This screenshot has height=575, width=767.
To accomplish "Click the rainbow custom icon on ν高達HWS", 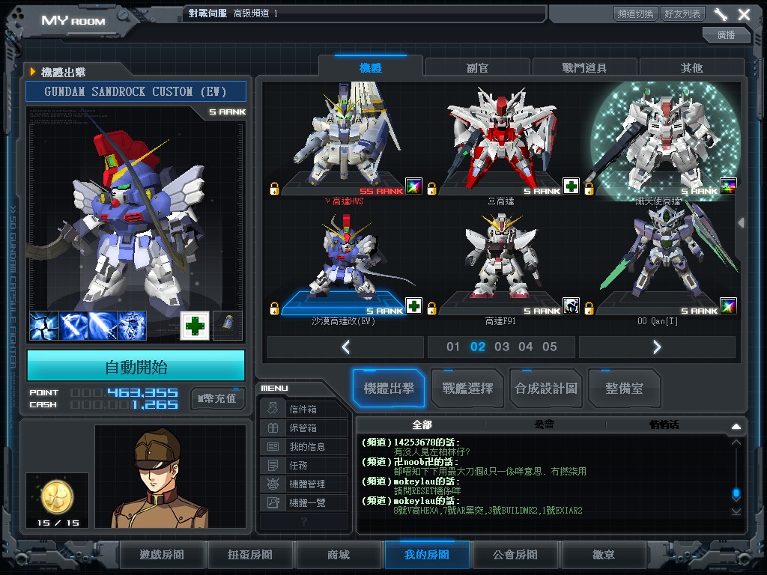I will (x=413, y=186).
